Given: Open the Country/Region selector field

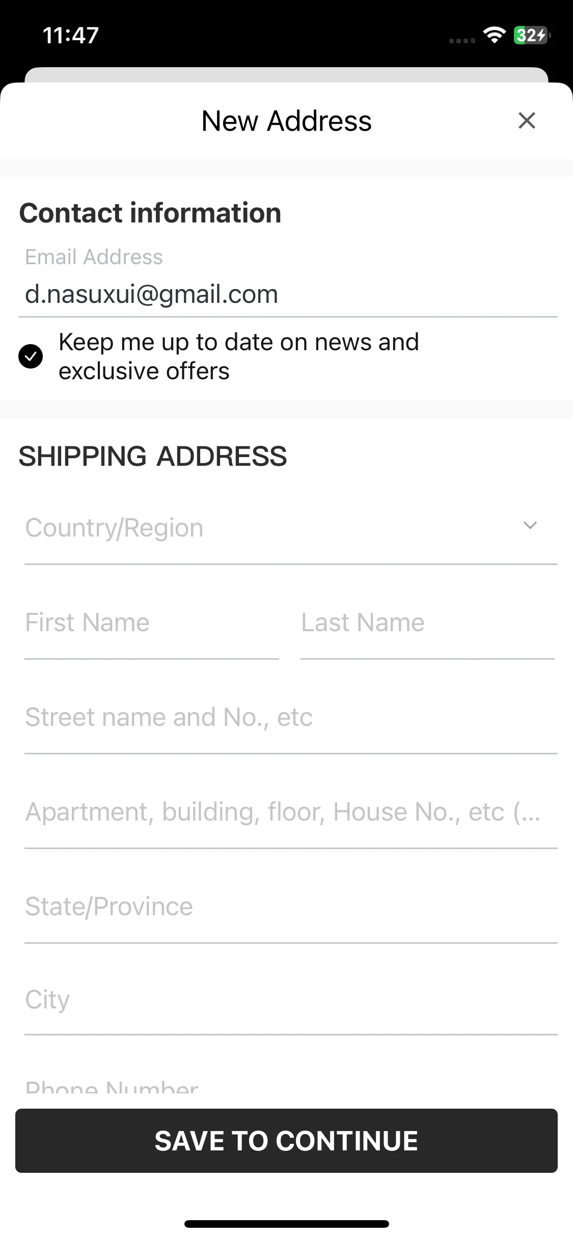Looking at the screenshot, I should tap(291, 528).
